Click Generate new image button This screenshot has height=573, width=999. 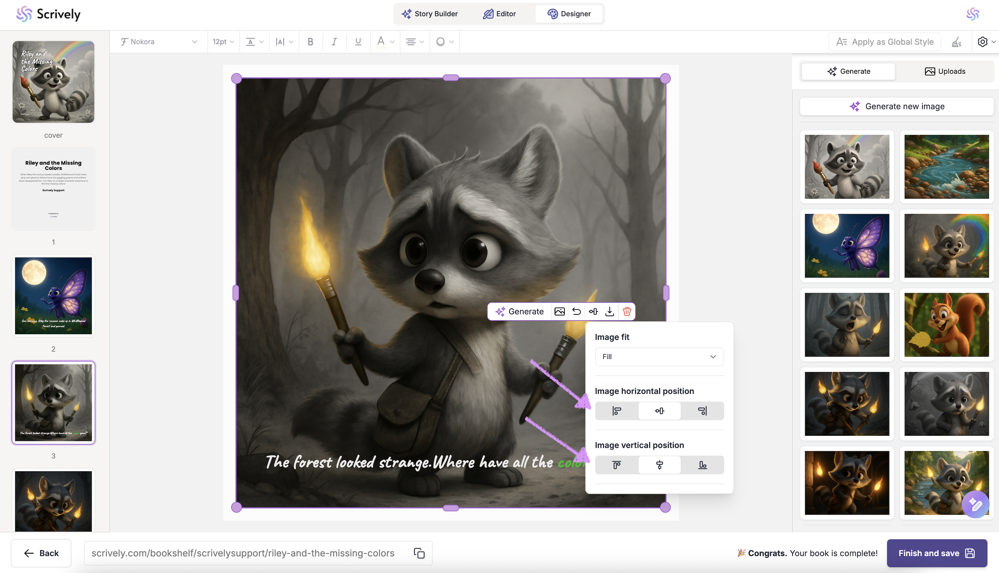point(897,106)
